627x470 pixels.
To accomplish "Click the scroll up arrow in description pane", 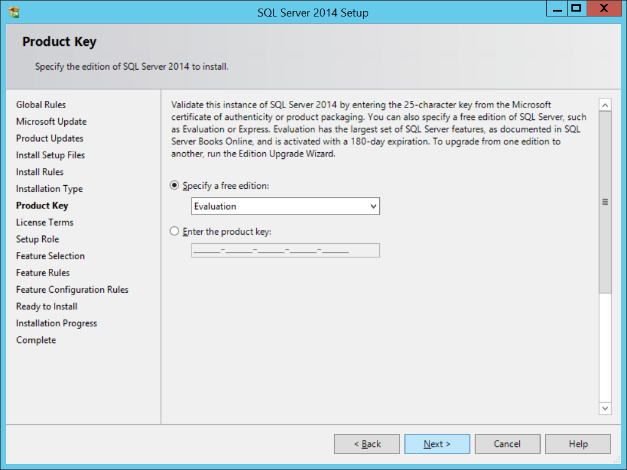I will pyautogui.click(x=605, y=105).
